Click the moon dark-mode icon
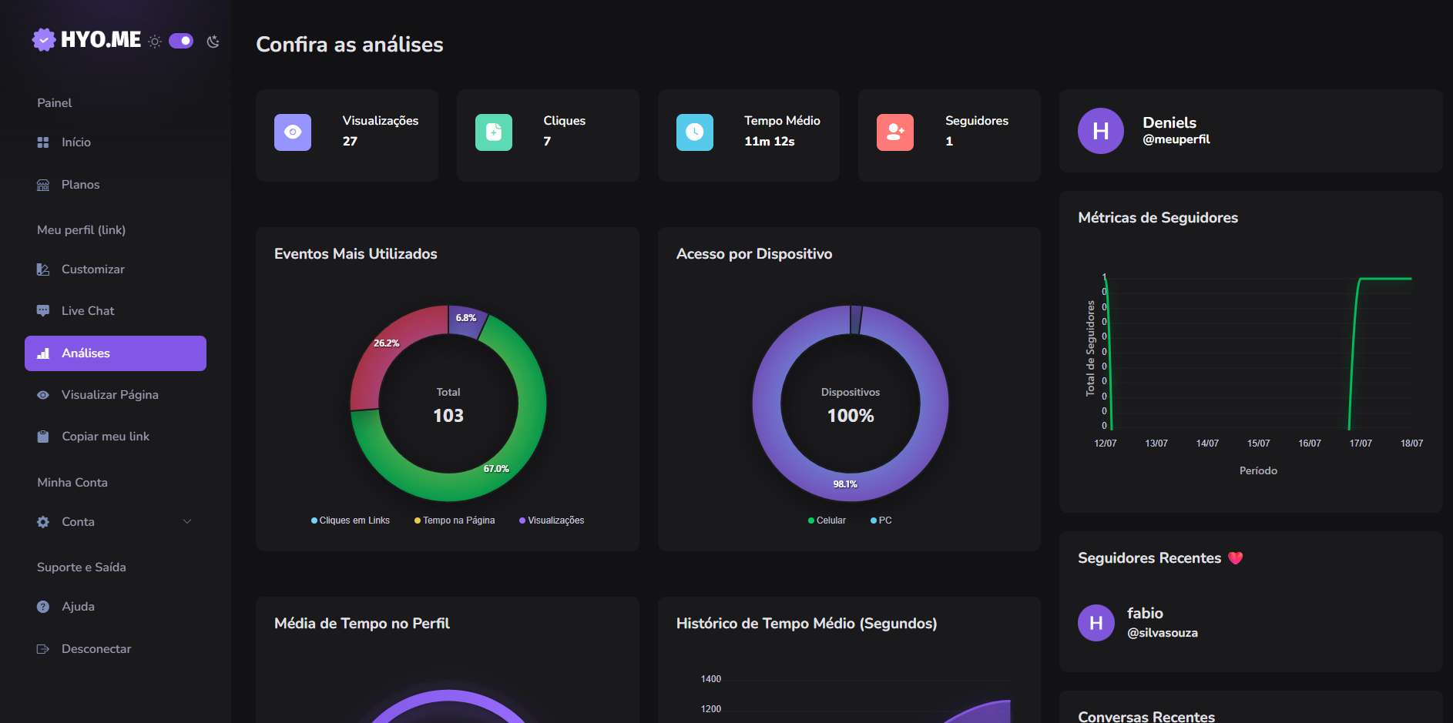 tap(213, 42)
